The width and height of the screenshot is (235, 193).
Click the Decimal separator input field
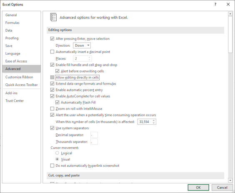94,135
